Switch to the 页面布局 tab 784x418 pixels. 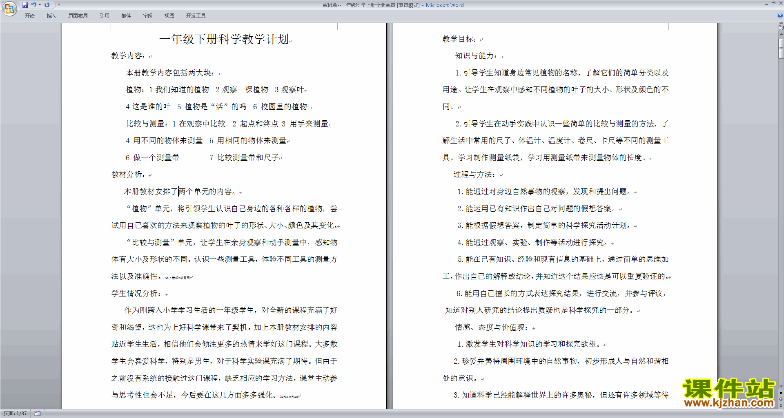click(78, 16)
